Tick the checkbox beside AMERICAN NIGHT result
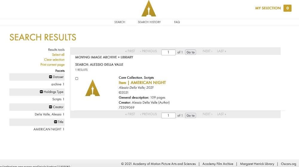The height and width of the screenshot is (167, 299). [77, 79]
